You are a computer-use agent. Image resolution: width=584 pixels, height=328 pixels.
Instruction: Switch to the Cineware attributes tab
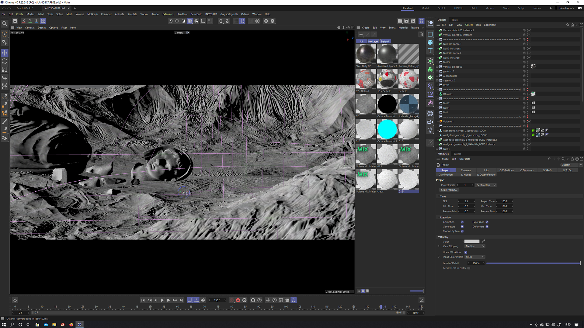(466, 170)
